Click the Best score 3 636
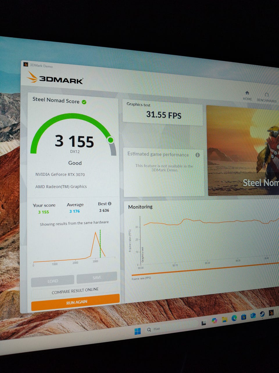This screenshot has height=373, width=279. 104,210
